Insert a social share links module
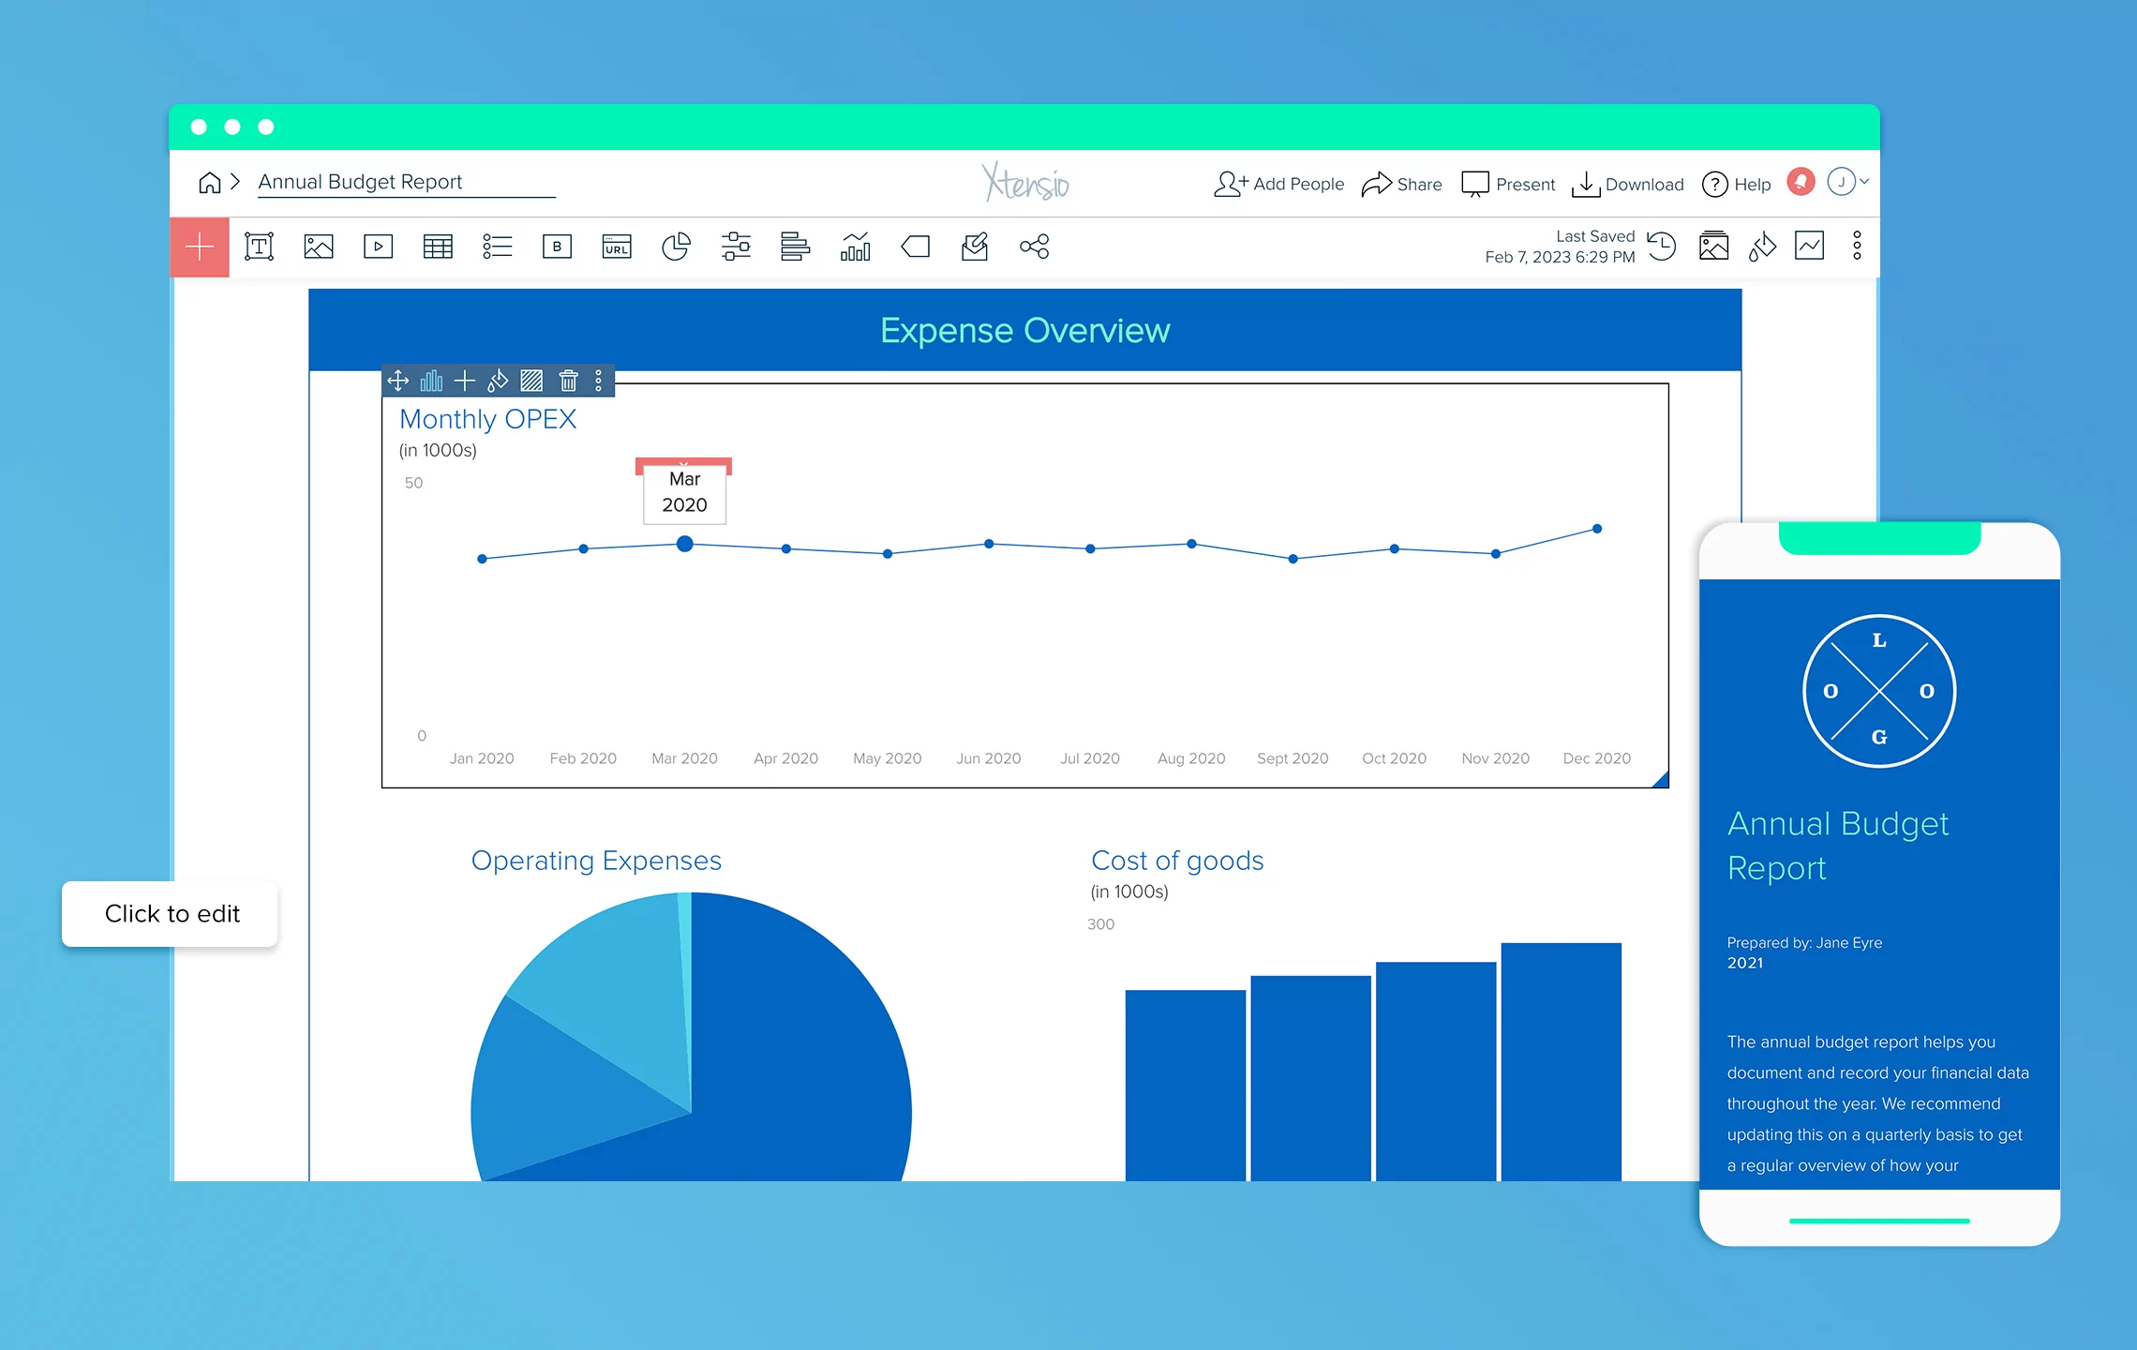 point(1034,247)
